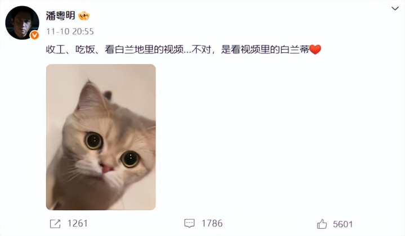405x236 pixels.
Task: Open comments via speech bubble icon
Action: point(189,224)
